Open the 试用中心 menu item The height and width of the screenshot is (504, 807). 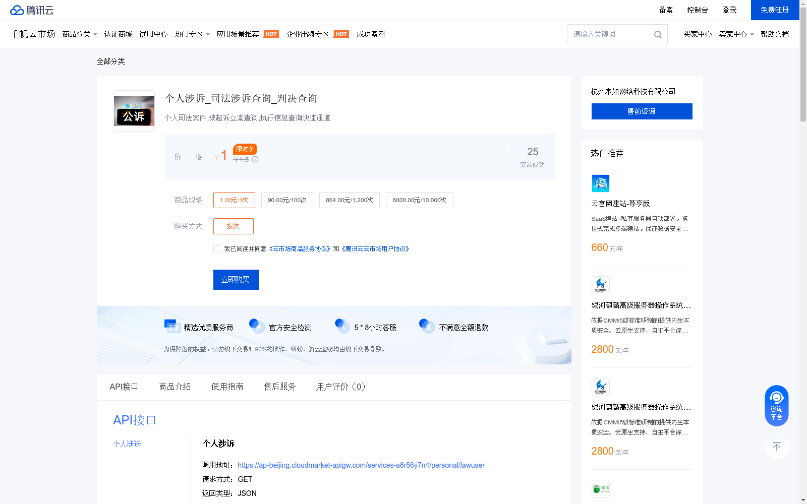(x=153, y=34)
